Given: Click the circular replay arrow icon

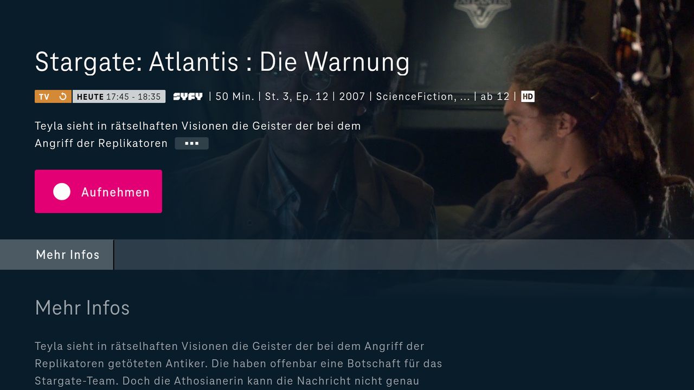Looking at the screenshot, I should (63, 96).
